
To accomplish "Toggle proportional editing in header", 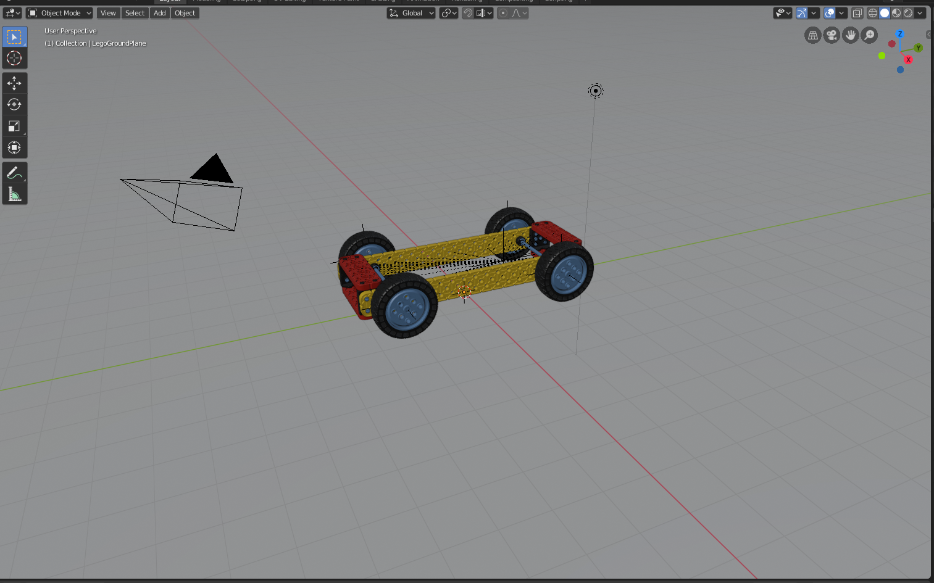I will pos(503,13).
